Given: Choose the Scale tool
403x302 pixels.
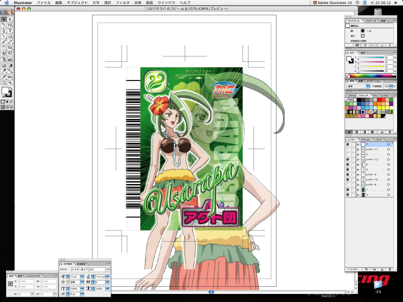Looking at the screenshot, I should (x=10, y=48).
